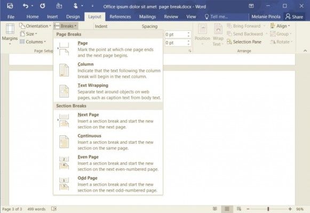Viewport: 310px width, 213px height.
Task: Open the Size dropdown
Action: click(28, 34)
